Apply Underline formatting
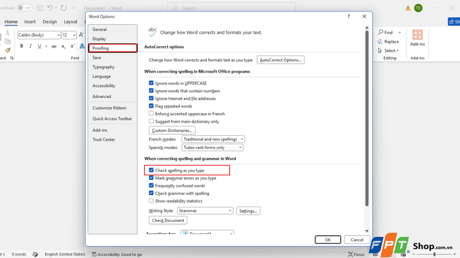This screenshot has width=460, height=258. (39, 46)
